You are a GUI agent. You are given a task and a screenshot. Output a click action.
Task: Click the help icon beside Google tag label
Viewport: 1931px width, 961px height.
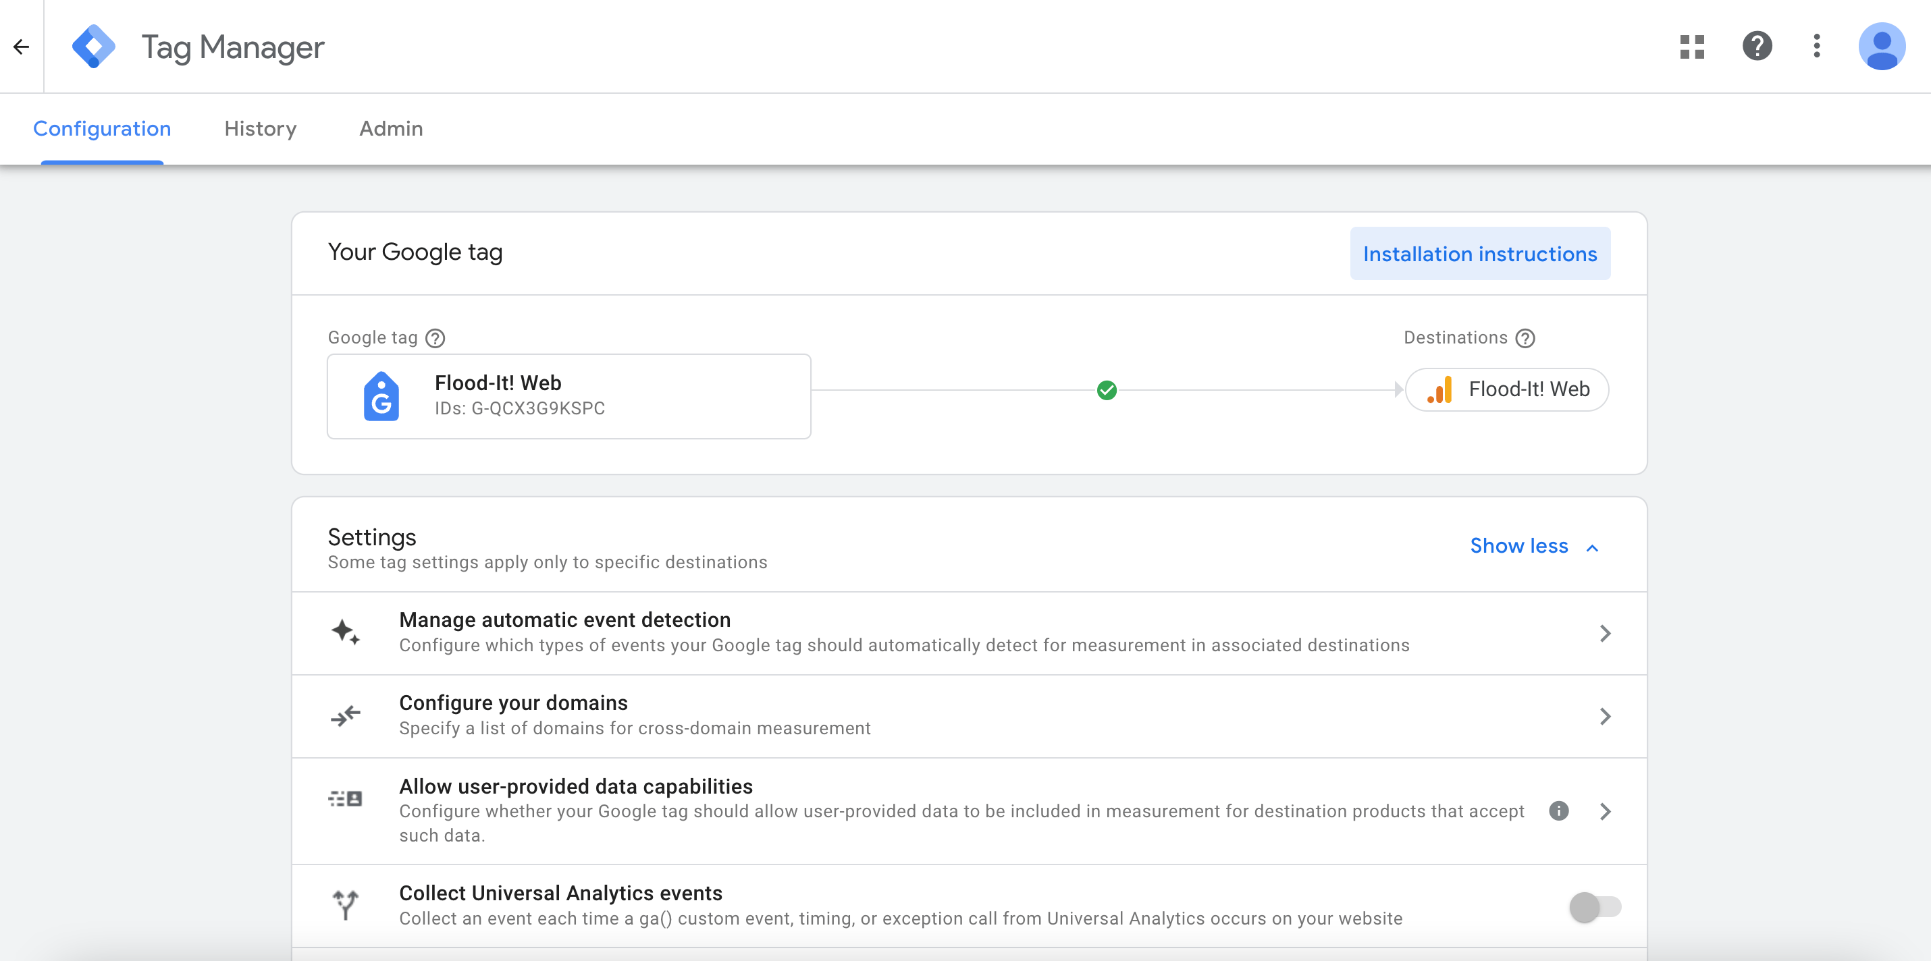click(x=435, y=338)
